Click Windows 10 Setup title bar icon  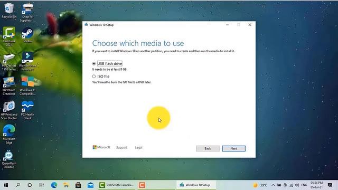coord(86,25)
